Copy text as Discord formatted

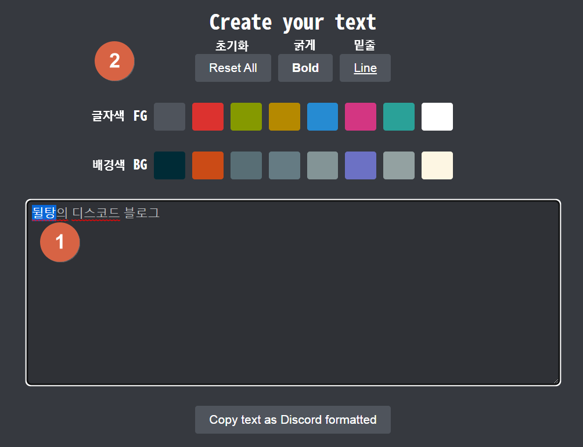coord(293,420)
